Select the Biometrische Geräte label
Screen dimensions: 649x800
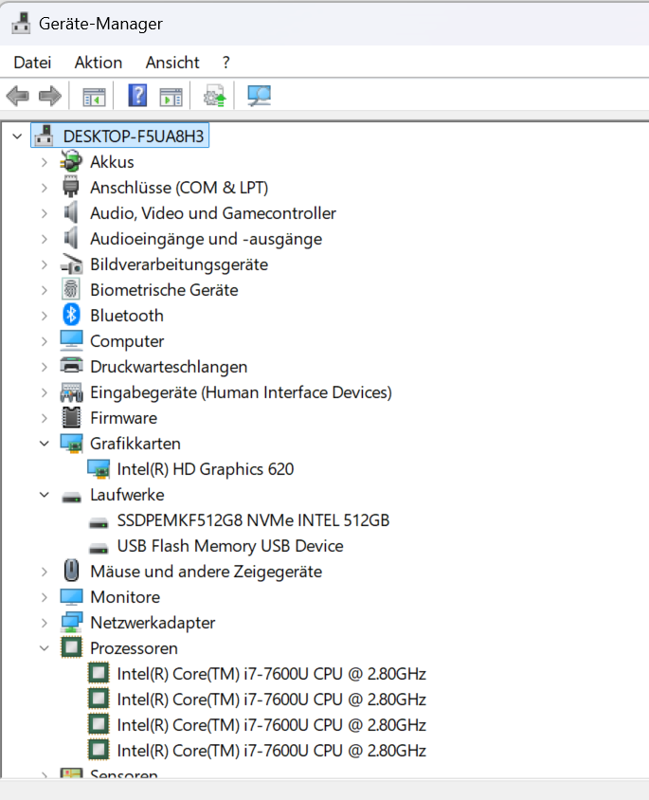(x=164, y=290)
